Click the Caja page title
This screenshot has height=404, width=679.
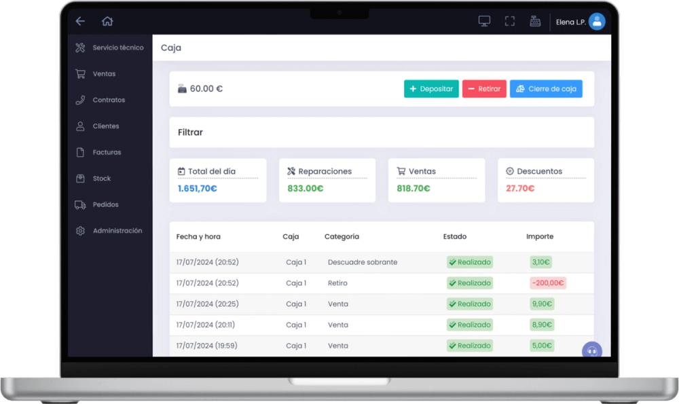click(171, 48)
